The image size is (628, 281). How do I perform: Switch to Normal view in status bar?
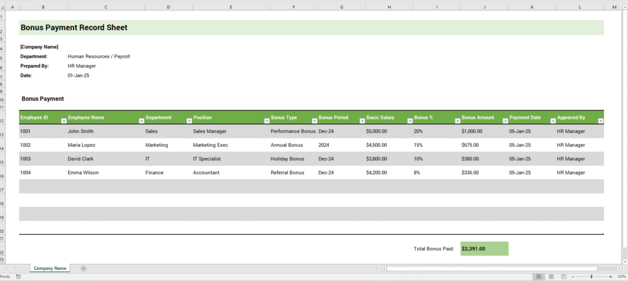click(539, 277)
